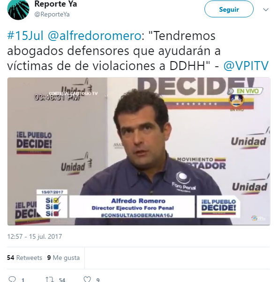
Task: Click the retweet count beside the arrows icon
Action: click(62, 280)
